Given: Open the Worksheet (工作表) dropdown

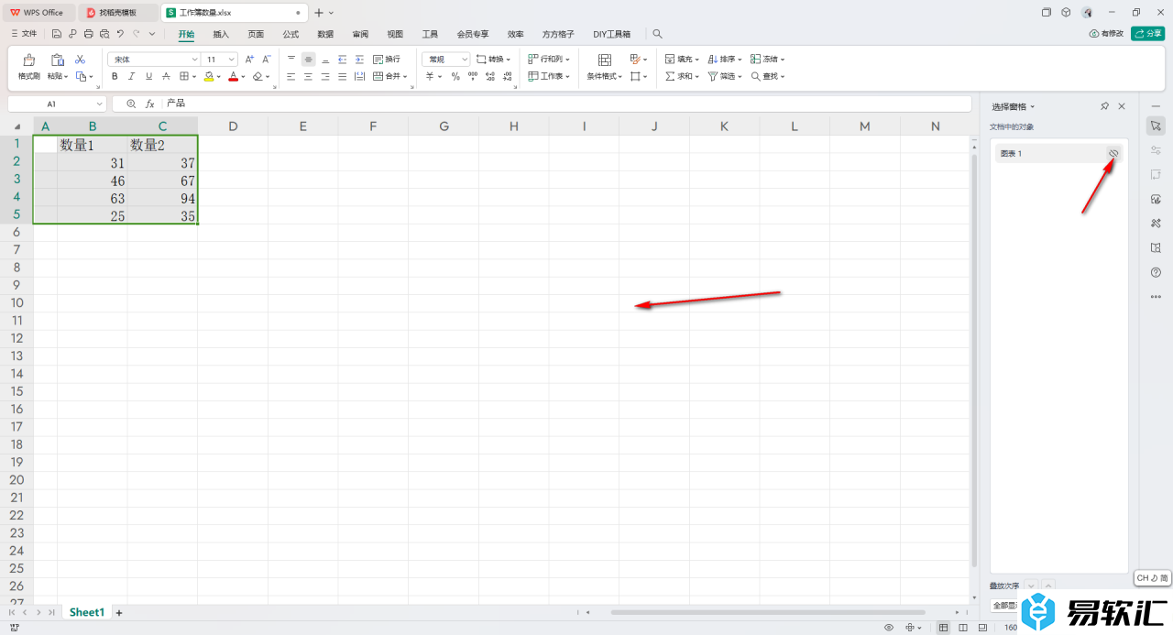Looking at the screenshot, I should pos(549,76).
